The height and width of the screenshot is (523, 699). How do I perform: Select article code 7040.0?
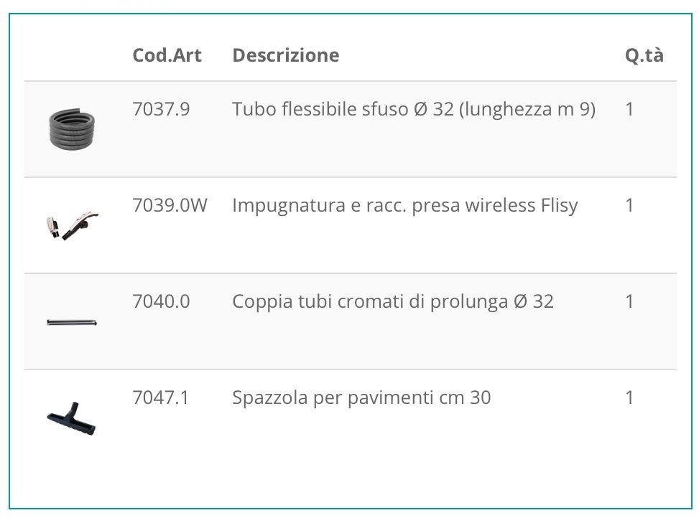click(161, 301)
